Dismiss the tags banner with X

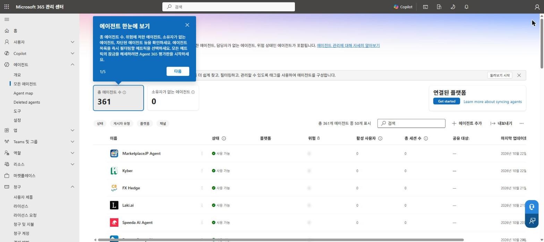click(x=519, y=75)
